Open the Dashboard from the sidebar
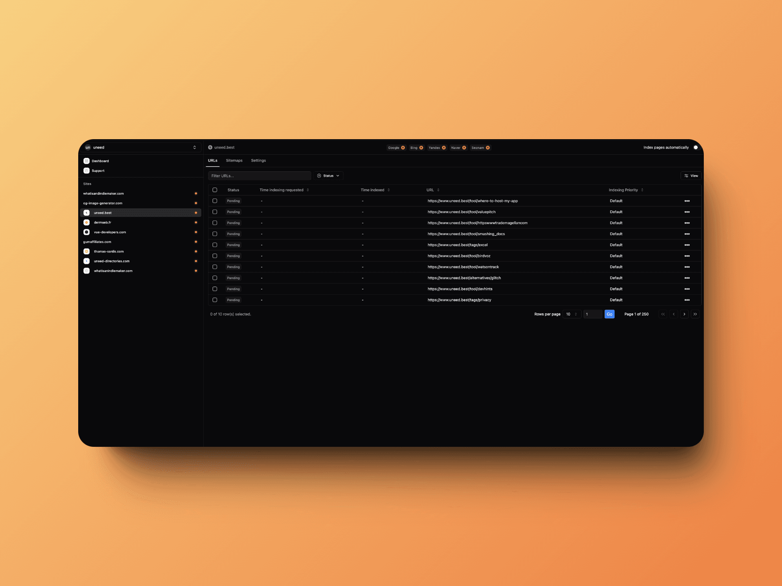 101,161
